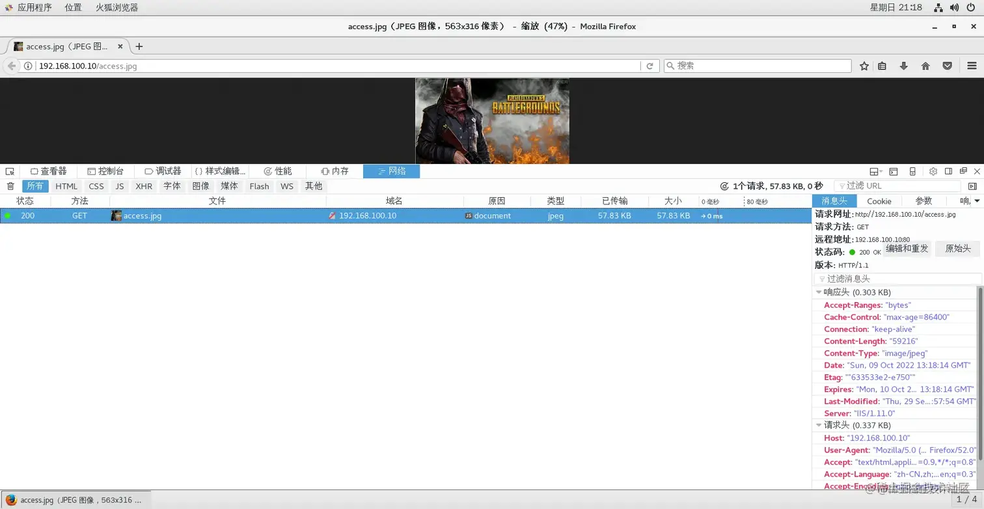Screen dimensions: 984x509
Task: Toggle the 所有 (All) request filter
Action: 35,186
